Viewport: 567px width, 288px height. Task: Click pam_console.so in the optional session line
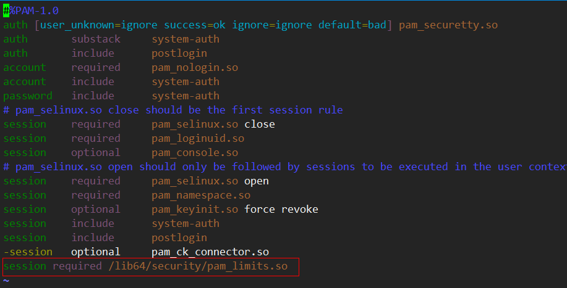(195, 153)
